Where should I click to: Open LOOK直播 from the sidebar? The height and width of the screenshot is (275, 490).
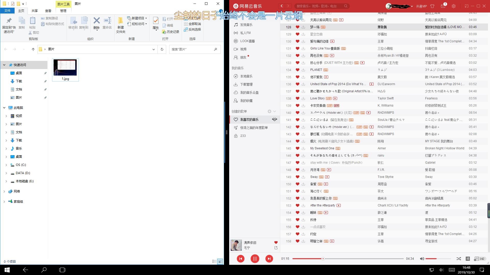[248, 41]
